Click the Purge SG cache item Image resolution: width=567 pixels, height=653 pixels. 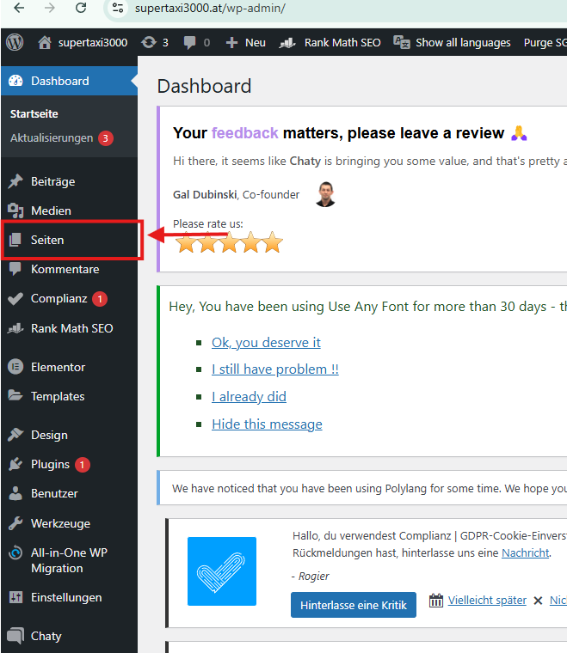point(545,42)
